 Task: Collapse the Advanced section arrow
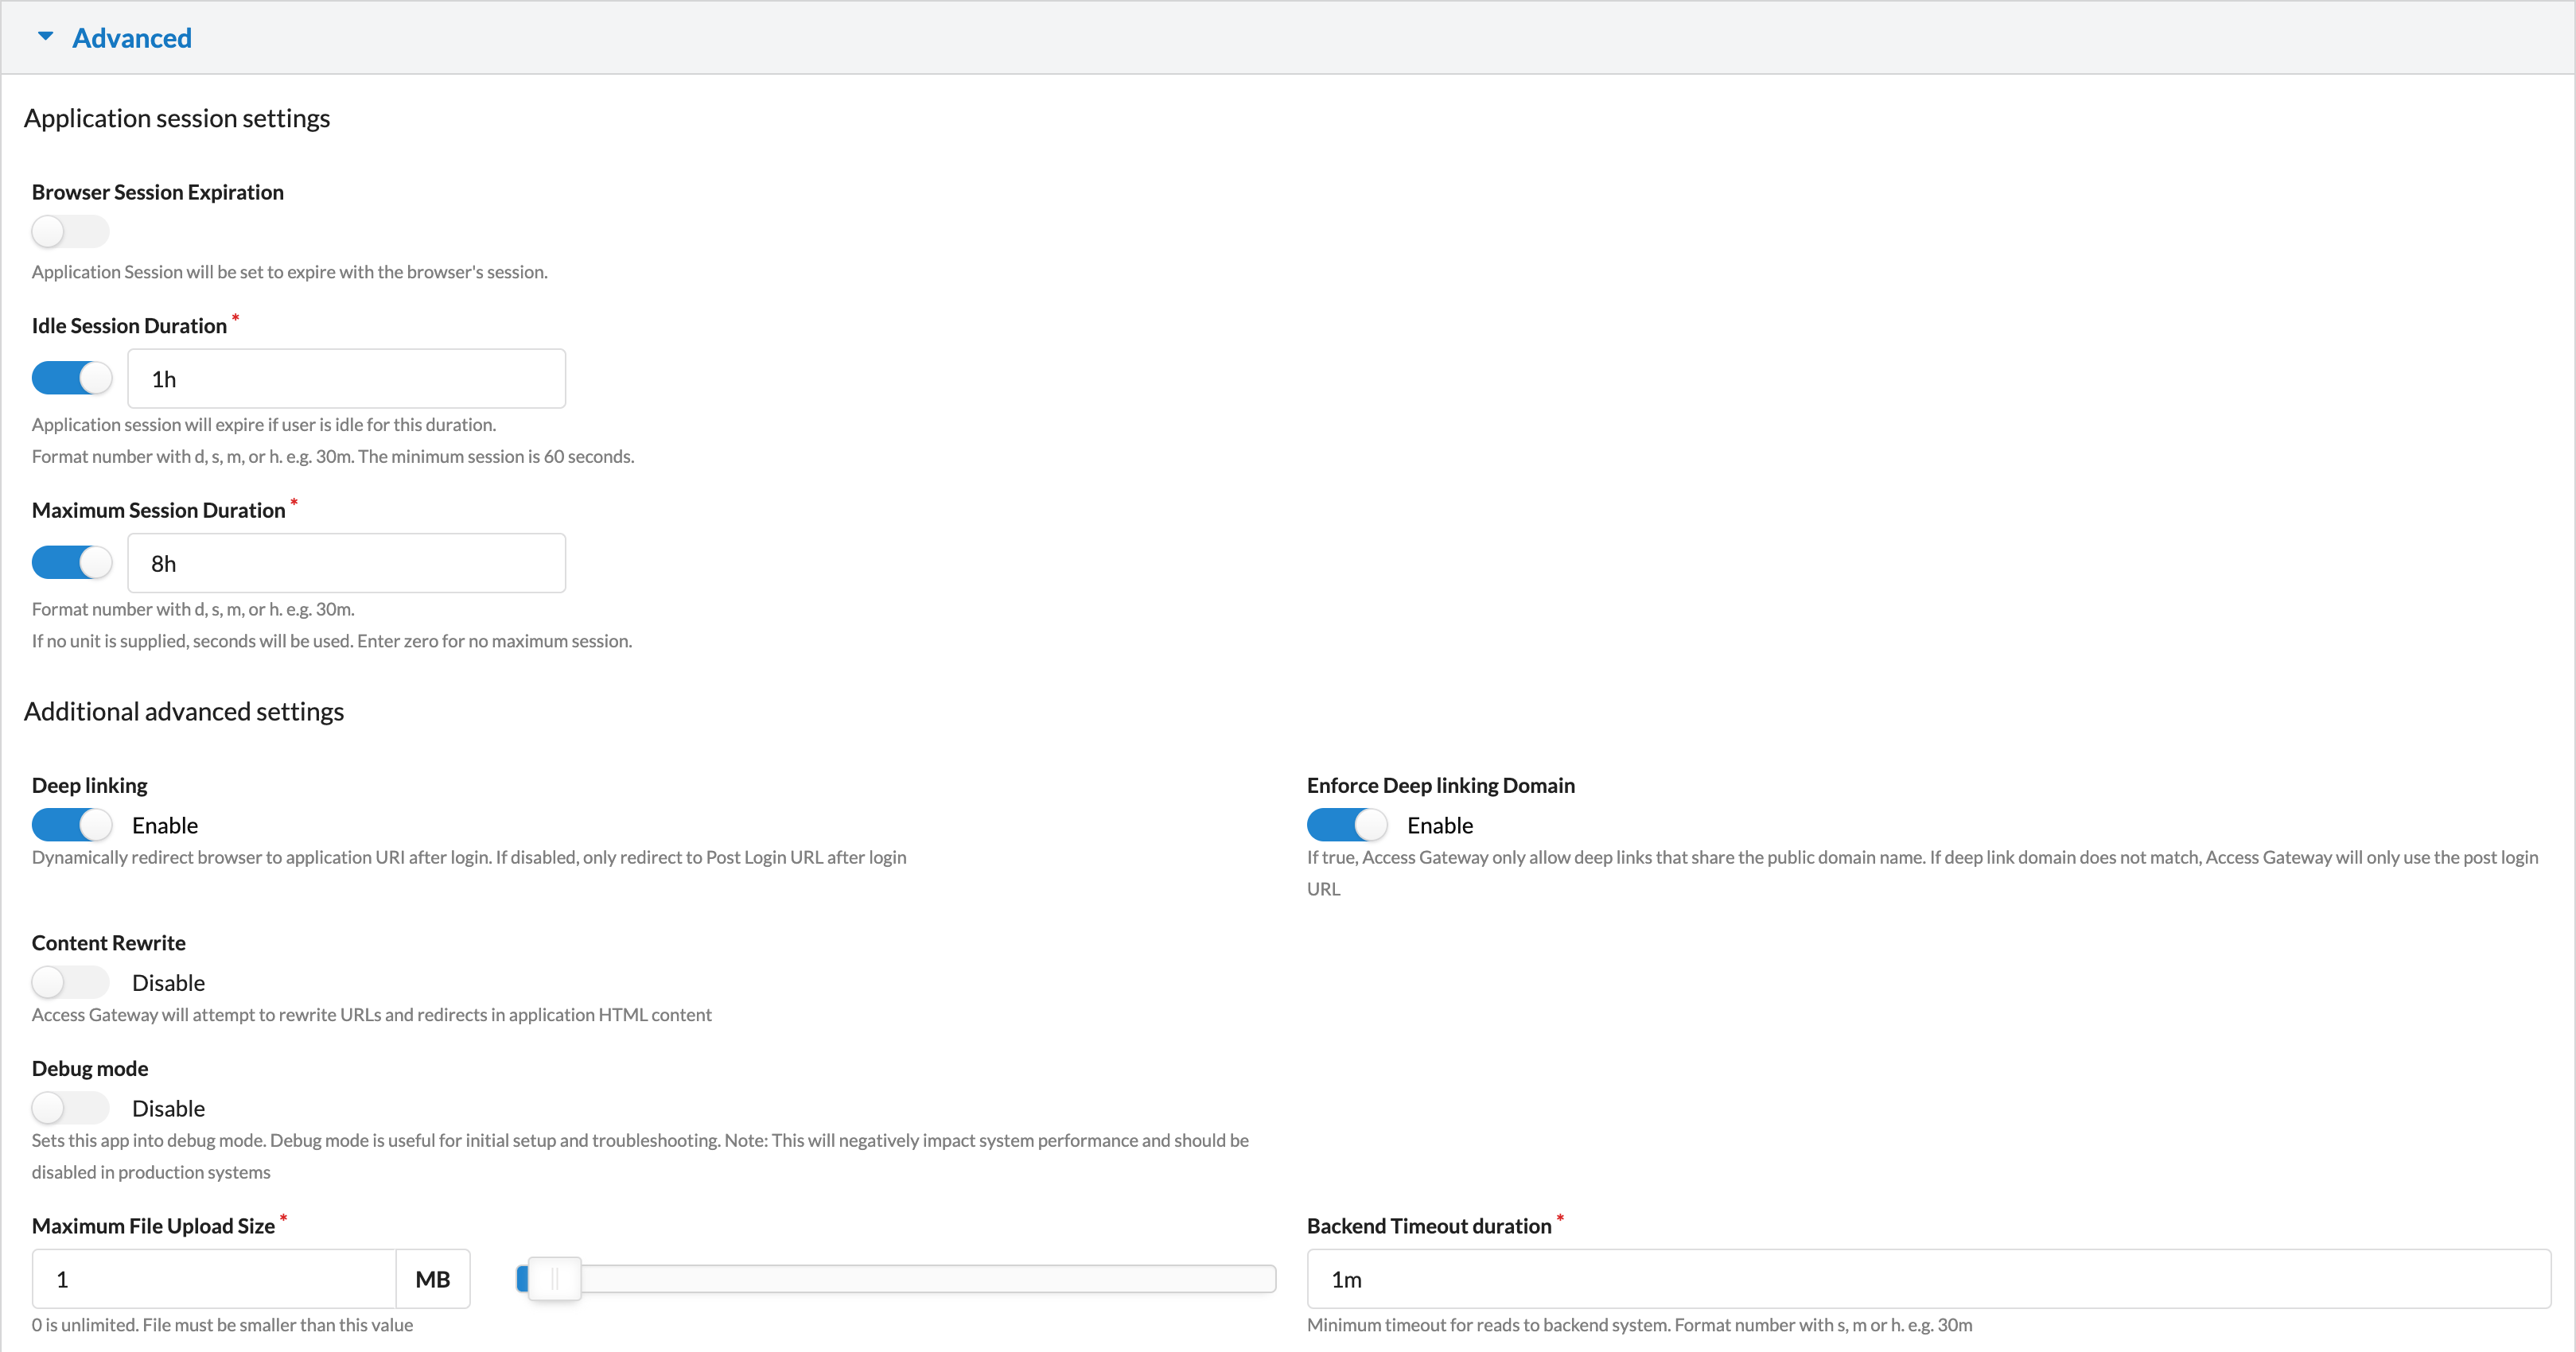point(45,37)
